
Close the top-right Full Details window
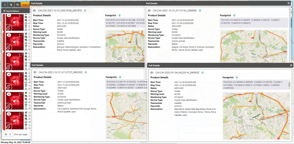(x=288, y=3)
